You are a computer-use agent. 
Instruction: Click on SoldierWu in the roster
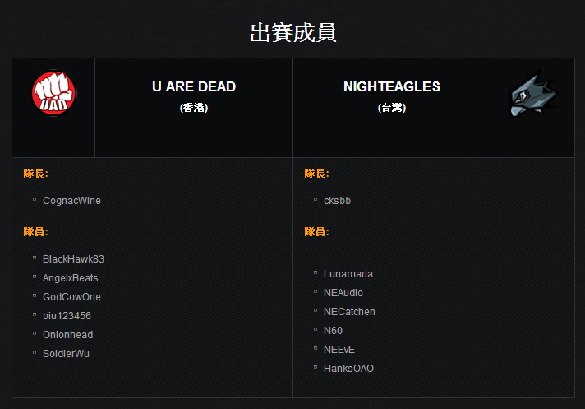coord(66,354)
